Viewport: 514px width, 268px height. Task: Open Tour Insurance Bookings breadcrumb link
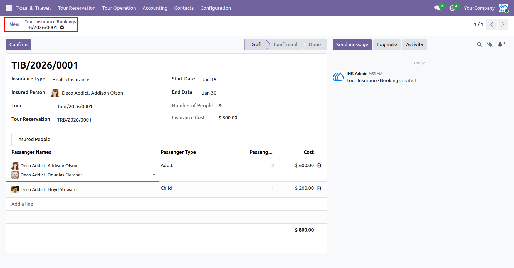(x=50, y=22)
